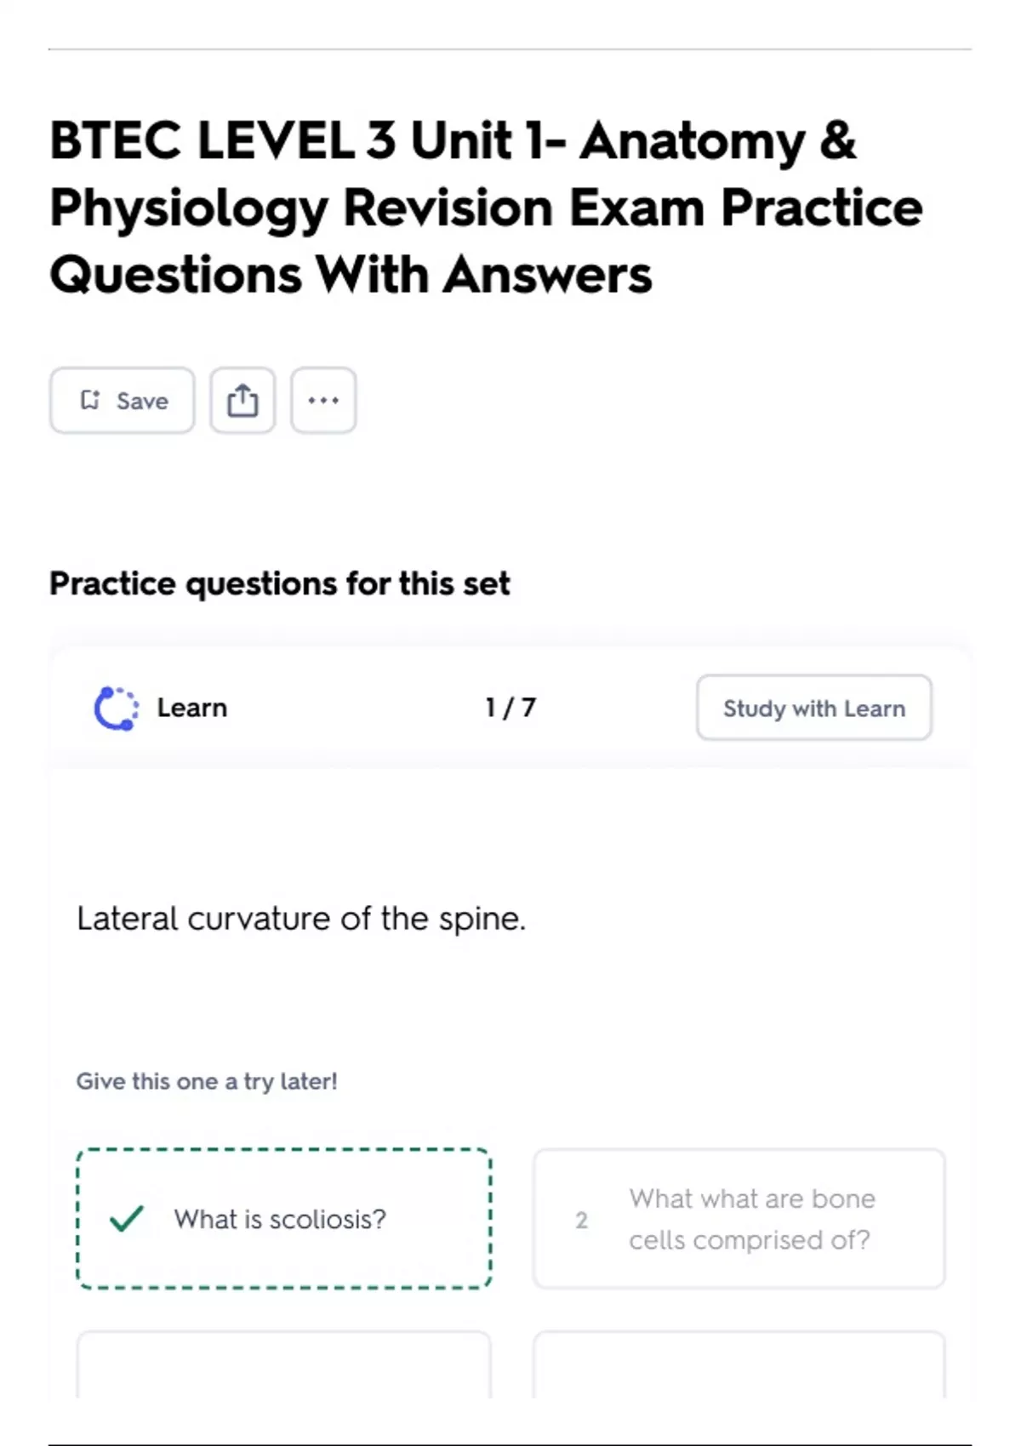This screenshot has height=1446, width=1021.
Task: Open the share icon button
Action: (x=242, y=400)
